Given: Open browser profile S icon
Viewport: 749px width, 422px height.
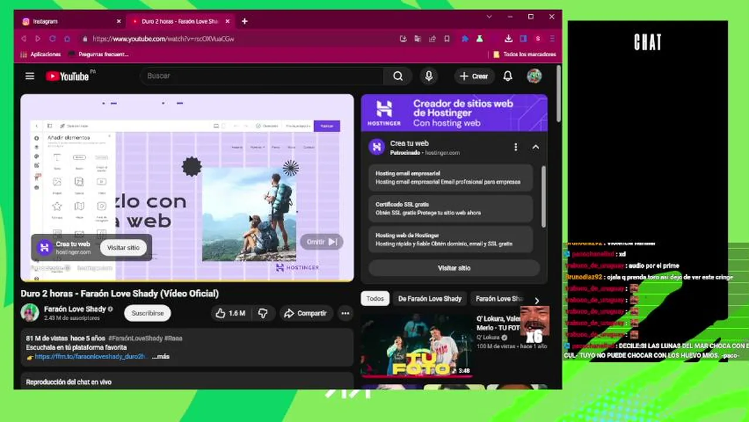Looking at the screenshot, I should click(x=537, y=39).
